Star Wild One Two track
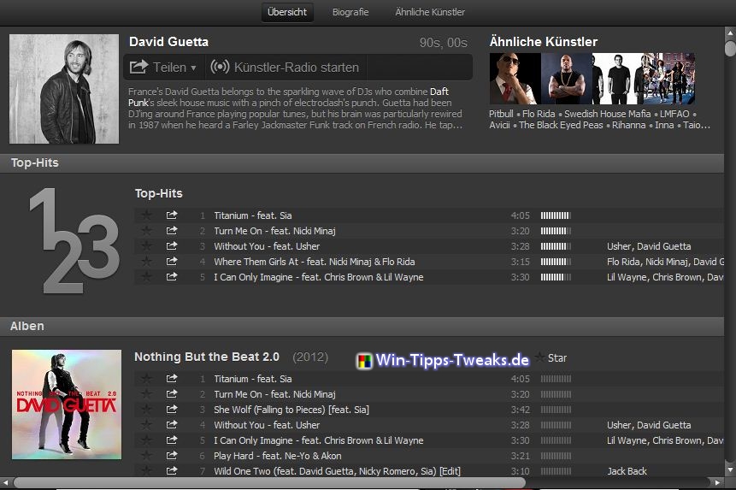The width and height of the screenshot is (736, 490). (x=146, y=470)
